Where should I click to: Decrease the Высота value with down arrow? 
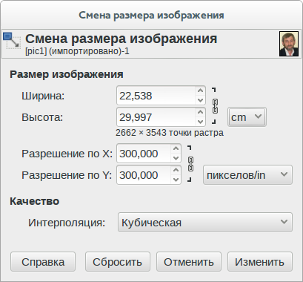pyautogui.click(x=200, y=122)
